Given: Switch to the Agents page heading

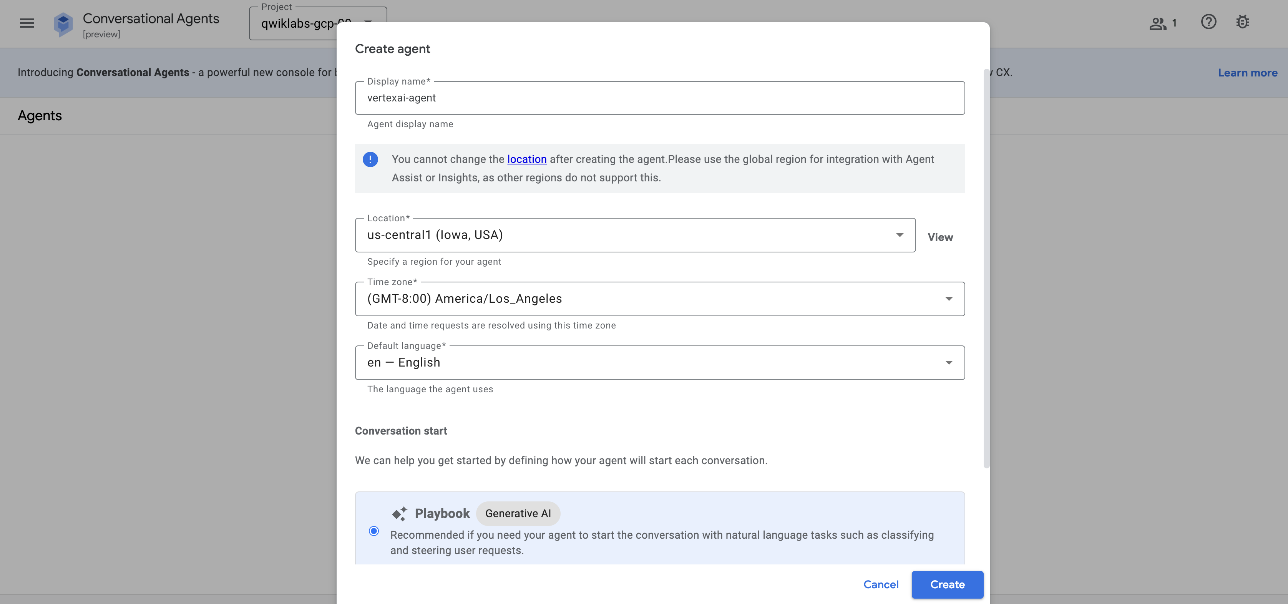Looking at the screenshot, I should coord(40,116).
